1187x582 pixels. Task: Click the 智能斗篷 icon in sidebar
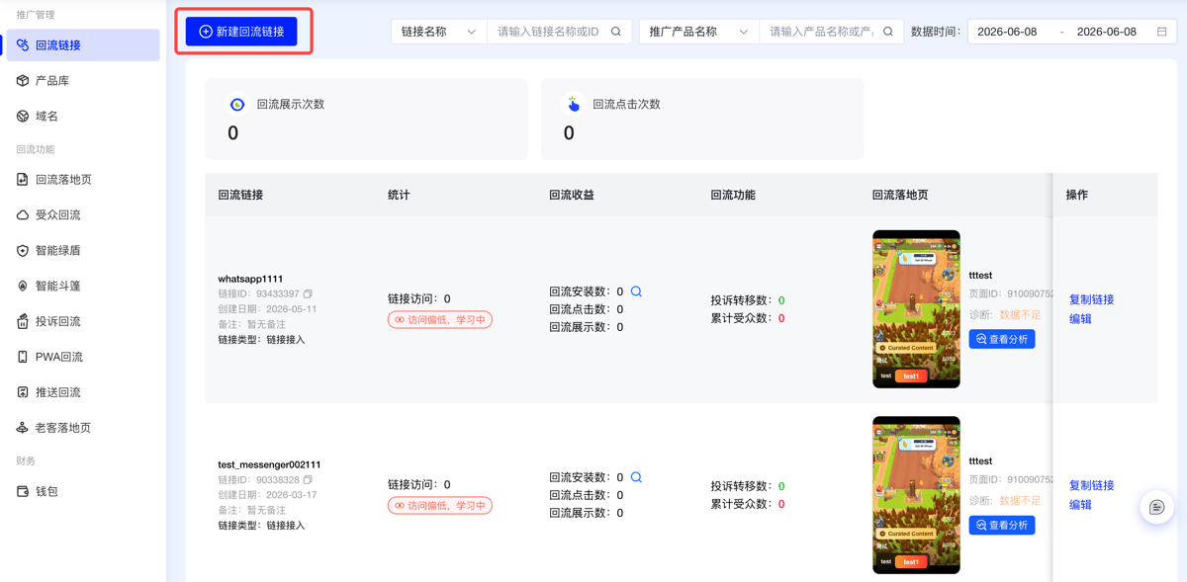[x=23, y=287]
